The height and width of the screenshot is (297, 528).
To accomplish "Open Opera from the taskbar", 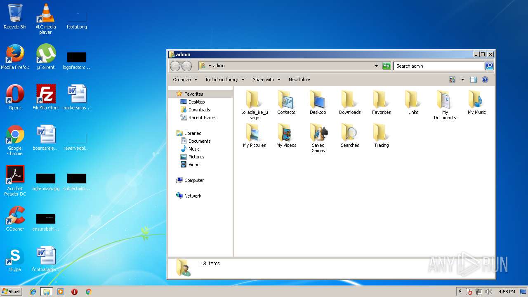I will [x=74, y=292].
